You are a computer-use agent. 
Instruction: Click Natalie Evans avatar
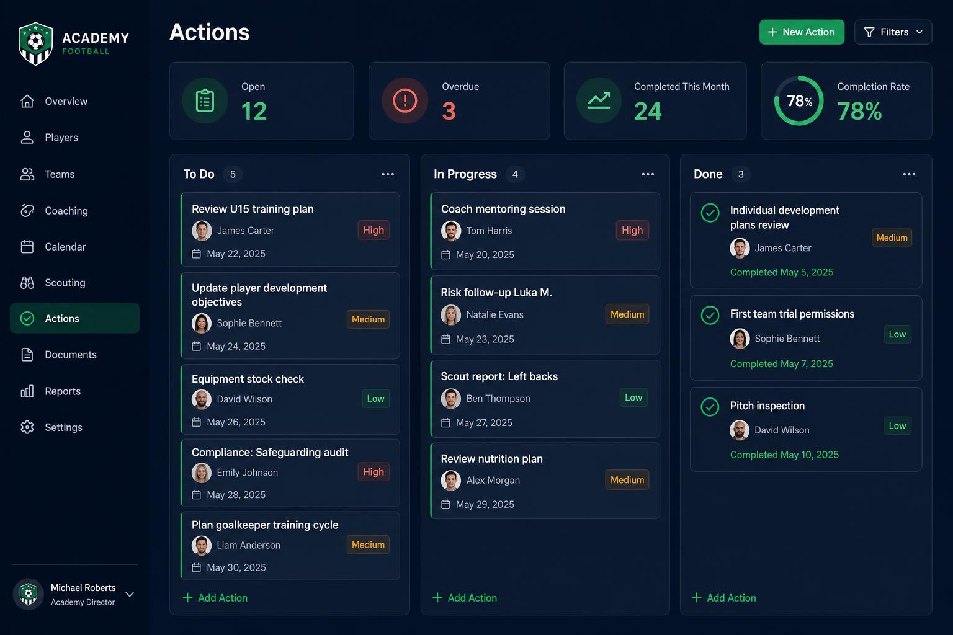451,315
